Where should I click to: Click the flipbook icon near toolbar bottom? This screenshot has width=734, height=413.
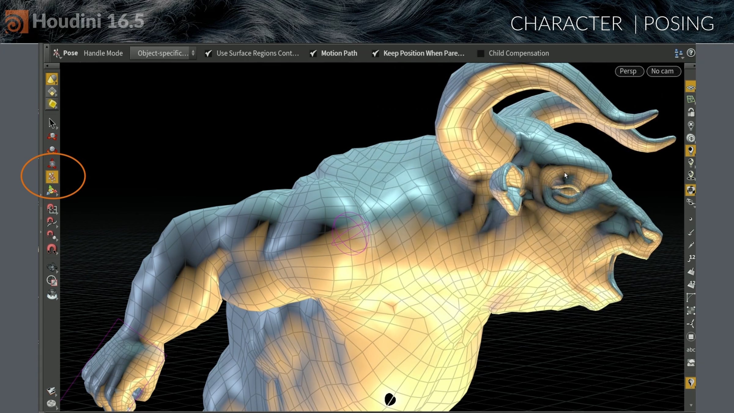51,391
